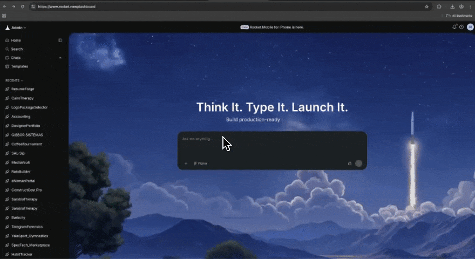Open the YalaSport_Gymnastics project
Viewport: 475px width, 259px height.
(30, 236)
